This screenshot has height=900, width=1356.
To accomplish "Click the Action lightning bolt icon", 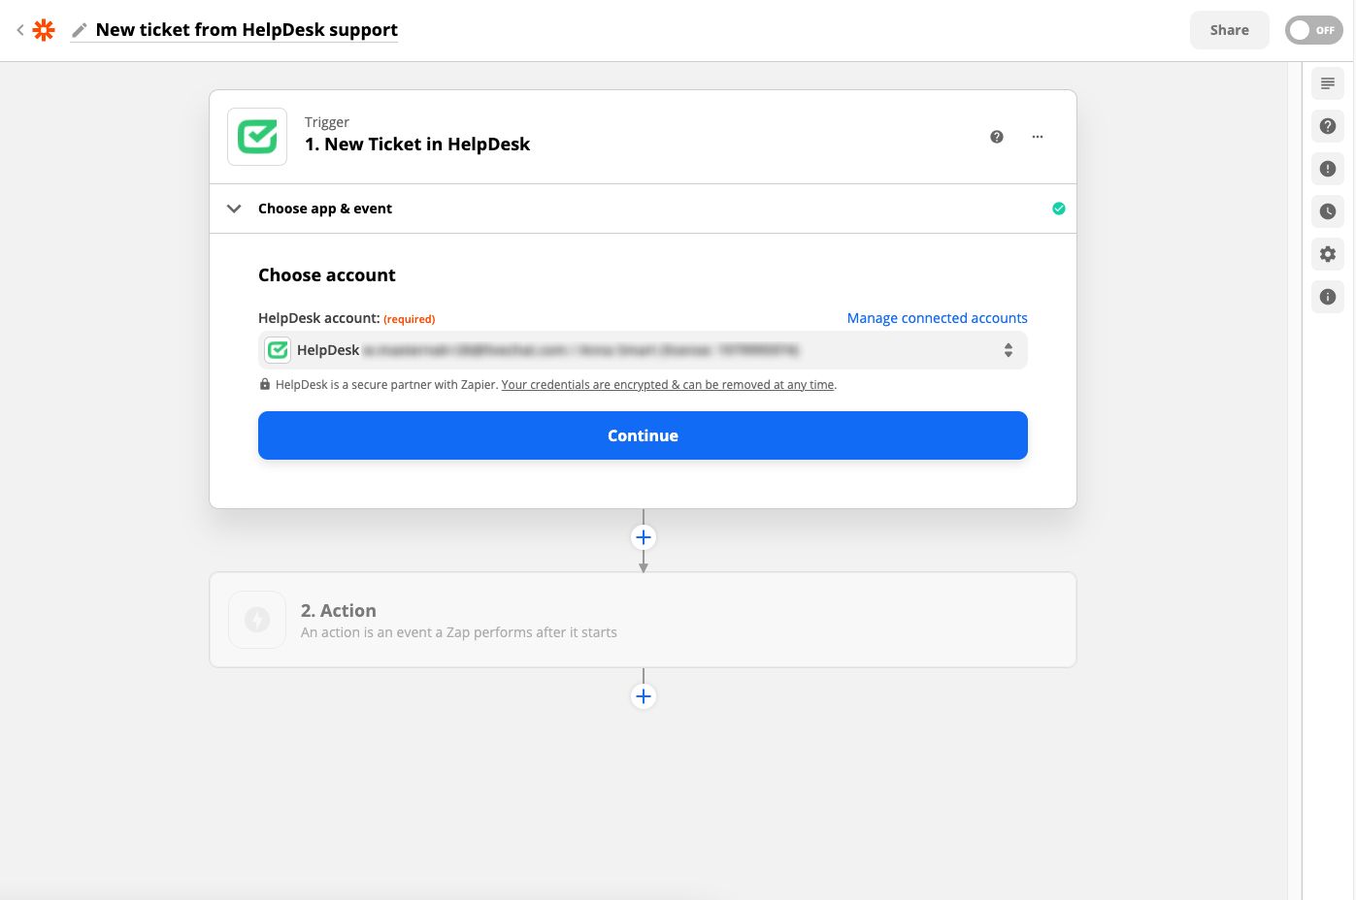I will (x=257, y=620).
